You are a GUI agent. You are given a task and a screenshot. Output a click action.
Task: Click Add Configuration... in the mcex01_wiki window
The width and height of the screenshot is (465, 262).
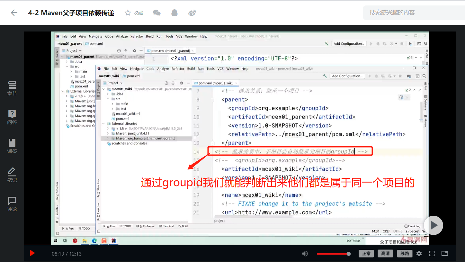coord(347,76)
